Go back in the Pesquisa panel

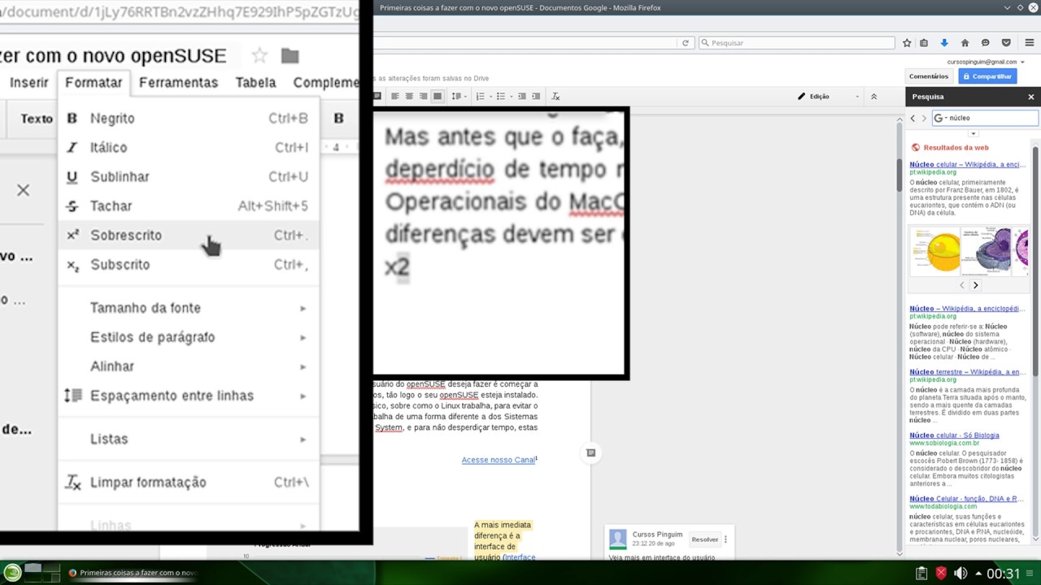pyautogui.click(x=913, y=118)
